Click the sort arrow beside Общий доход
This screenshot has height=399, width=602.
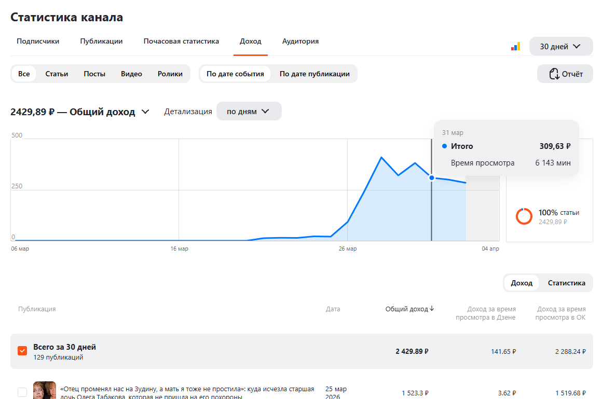pyautogui.click(x=432, y=309)
